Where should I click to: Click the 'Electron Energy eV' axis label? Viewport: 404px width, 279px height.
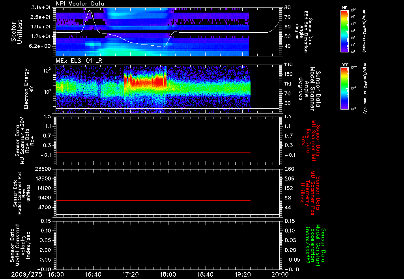(29, 89)
